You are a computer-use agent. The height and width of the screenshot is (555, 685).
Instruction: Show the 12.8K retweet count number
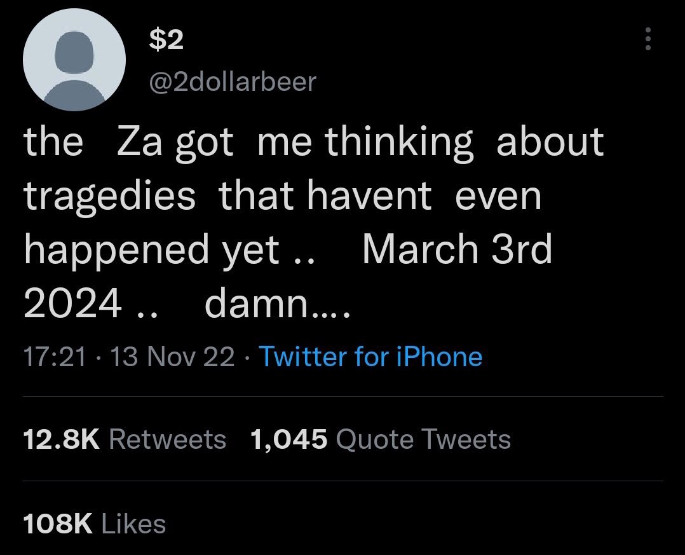tap(62, 439)
